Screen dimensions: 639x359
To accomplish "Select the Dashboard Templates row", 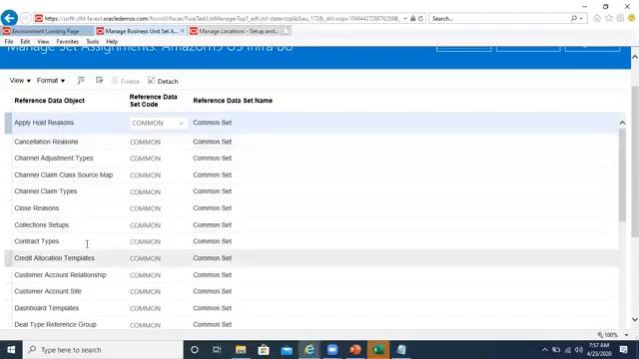I will (312, 308).
